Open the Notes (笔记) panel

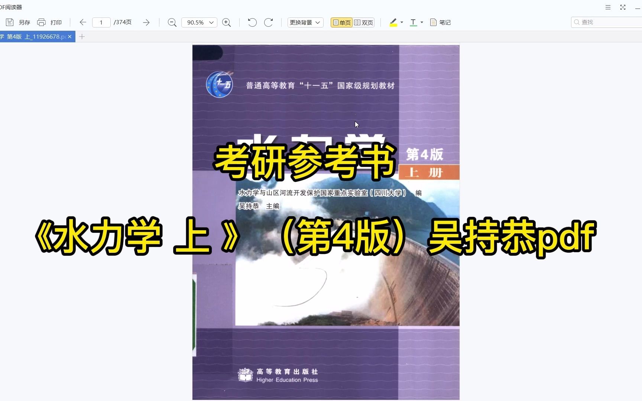(440, 22)
